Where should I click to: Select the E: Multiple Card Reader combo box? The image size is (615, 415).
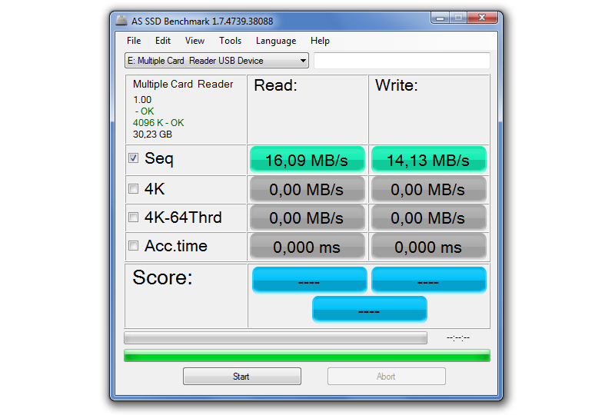pos(209,61)
